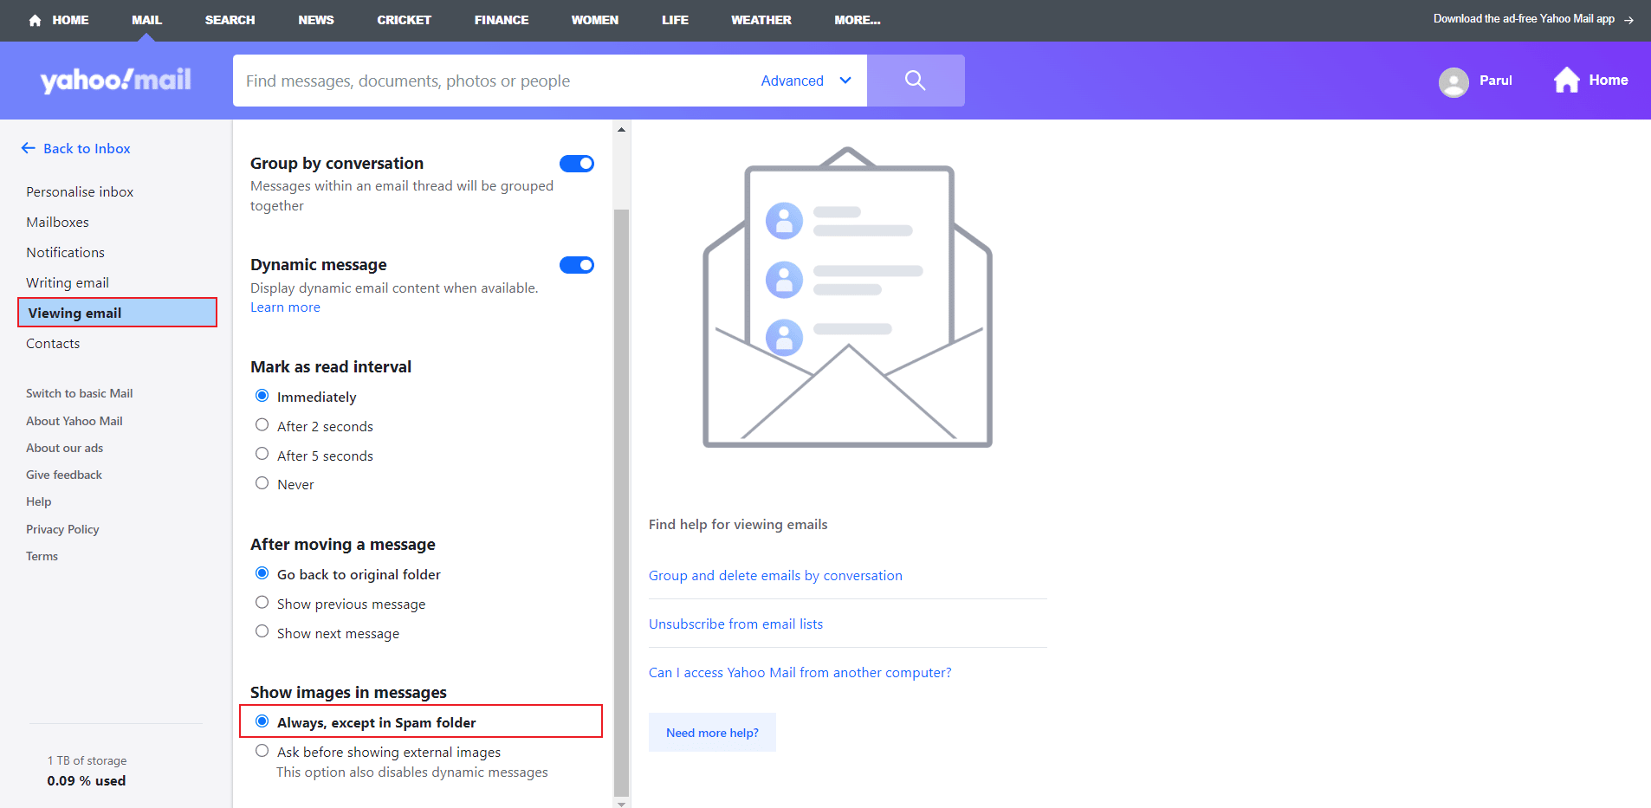Choose Go back to original folder option
Viewport: 1651px width, 808px height.
[262, 573]
